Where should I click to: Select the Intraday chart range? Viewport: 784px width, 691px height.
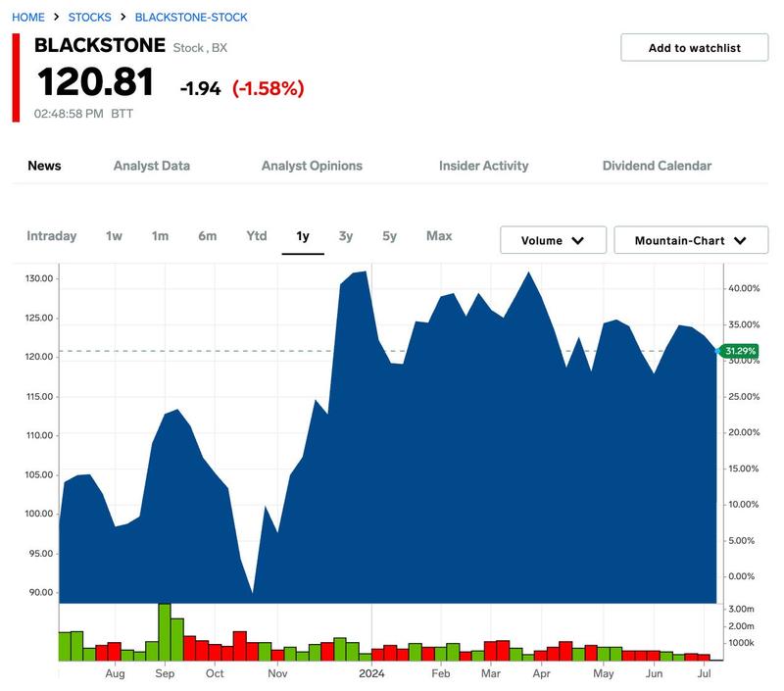(x=52, y=236)
